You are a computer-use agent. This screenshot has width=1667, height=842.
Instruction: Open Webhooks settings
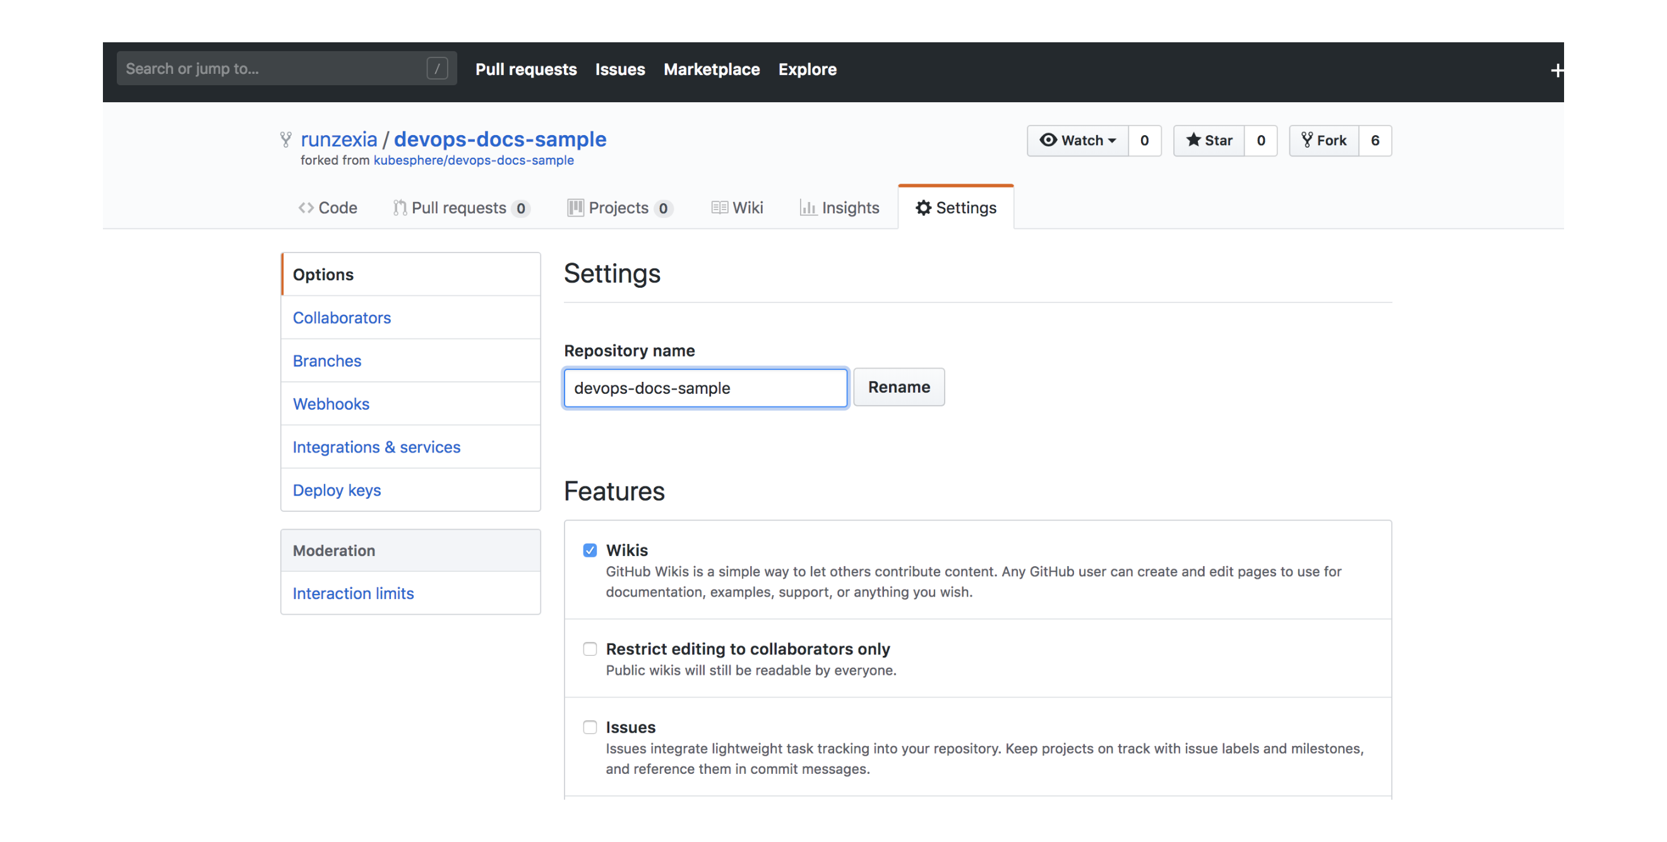pyautogui.click(x=411, y=403)
